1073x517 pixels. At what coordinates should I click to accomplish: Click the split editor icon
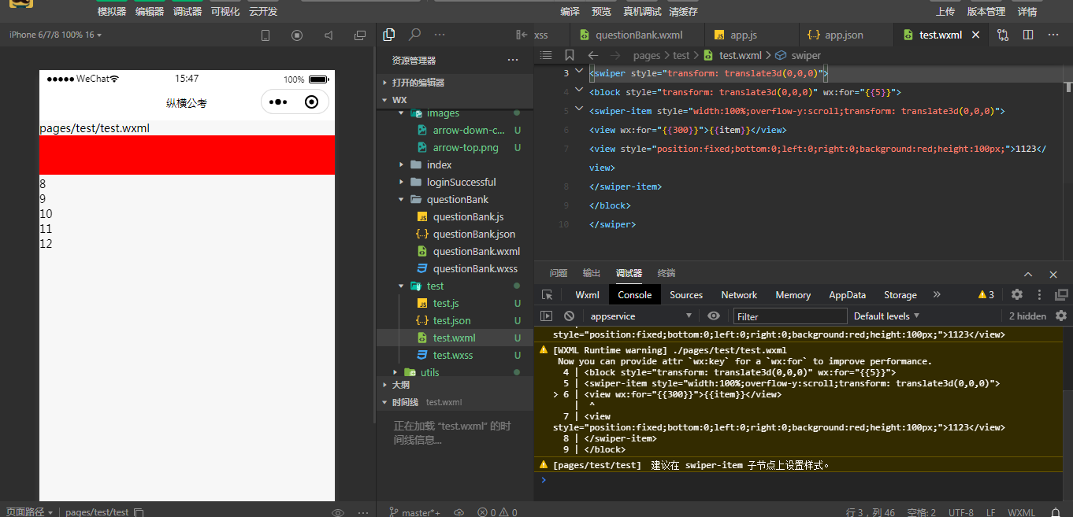coord(1028,35)
